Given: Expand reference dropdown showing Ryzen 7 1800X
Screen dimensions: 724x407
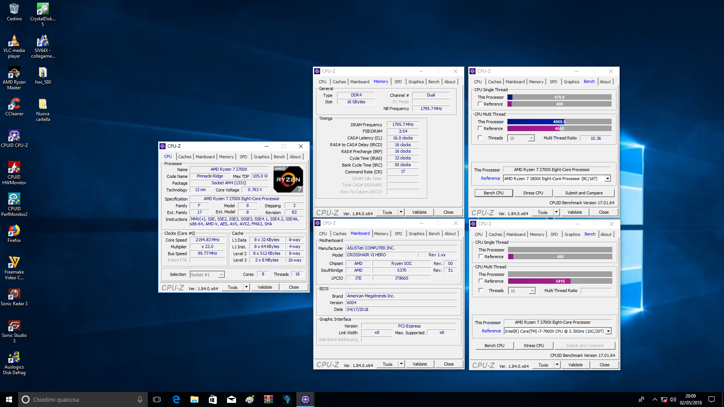Looking at the screenshot, I should click(x=607, y=179).
